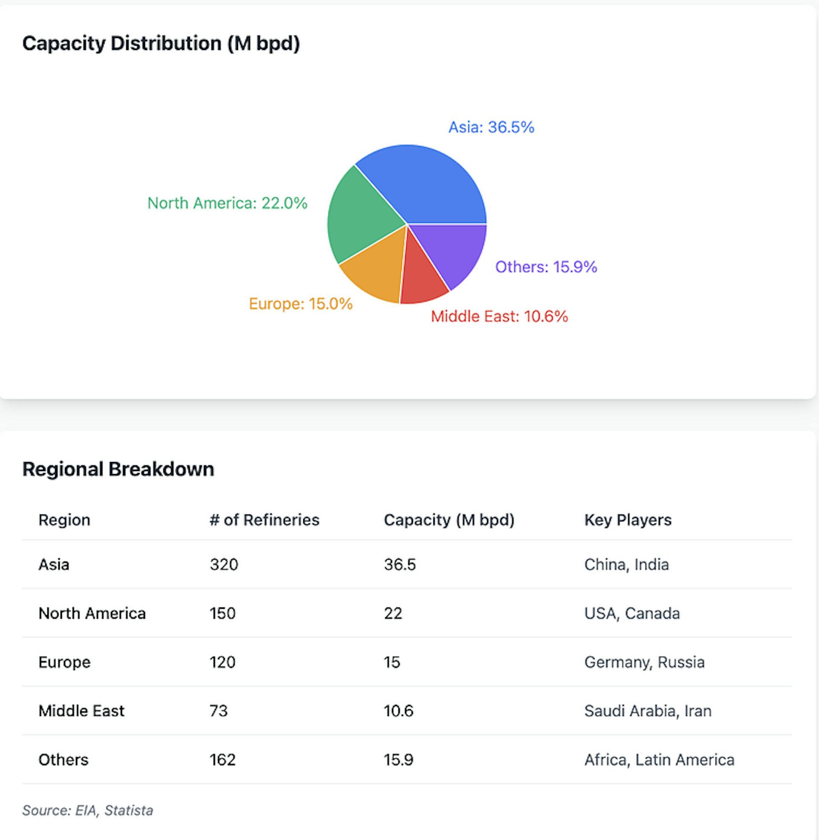Click the Middle East refineries count 73
The width and height of the screenshot is (819, 840).
click(218, 711)
